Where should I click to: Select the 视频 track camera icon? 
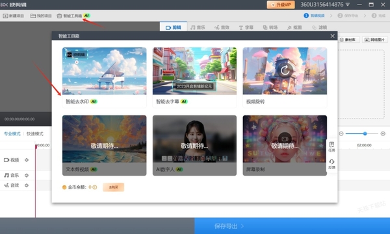(6, 160)
